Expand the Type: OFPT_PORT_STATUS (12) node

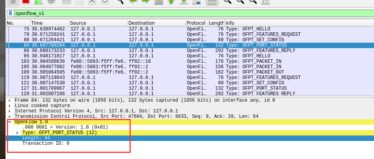17,132
